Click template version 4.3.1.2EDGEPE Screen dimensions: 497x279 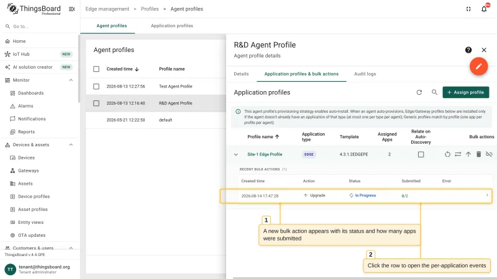pyautogui.click(x=353, y=154)
